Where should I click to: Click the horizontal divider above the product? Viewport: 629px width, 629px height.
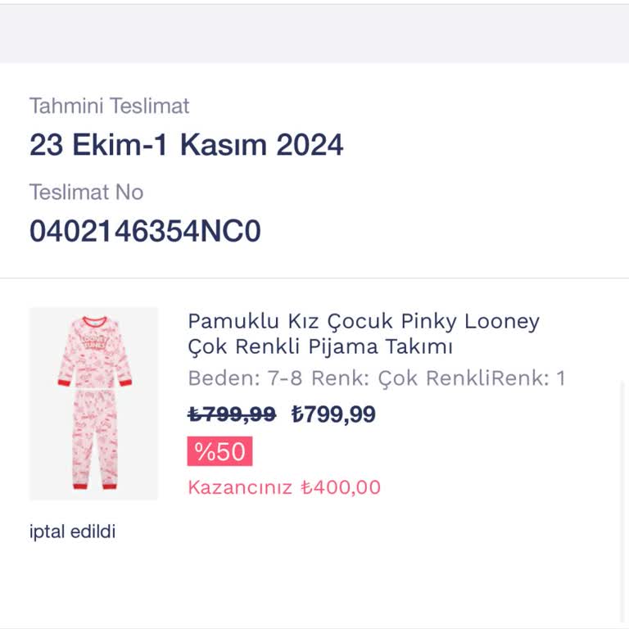(314, 278)
